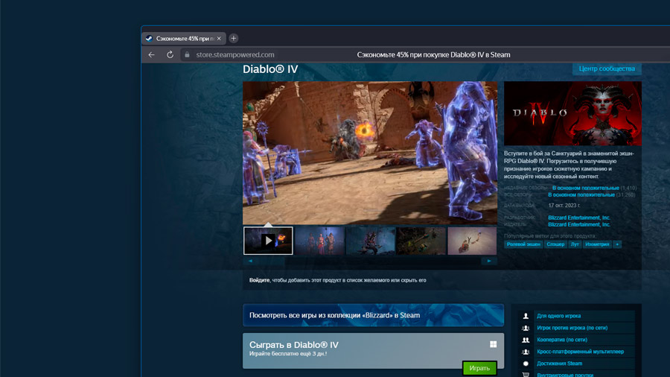670x377 pixels.
Task: Click the lock icon beside store.steampowered.com
Action: [187, 54]
